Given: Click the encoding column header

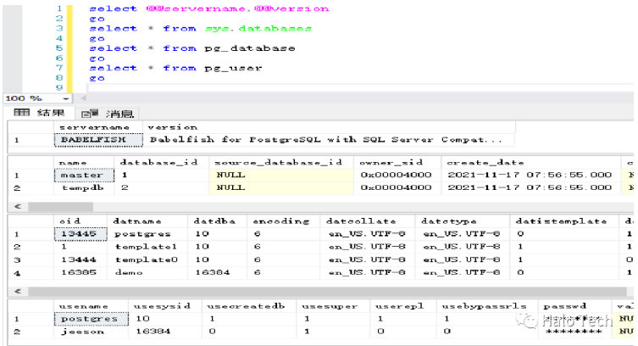Looking at the screenshot, I should pos(284,221).
